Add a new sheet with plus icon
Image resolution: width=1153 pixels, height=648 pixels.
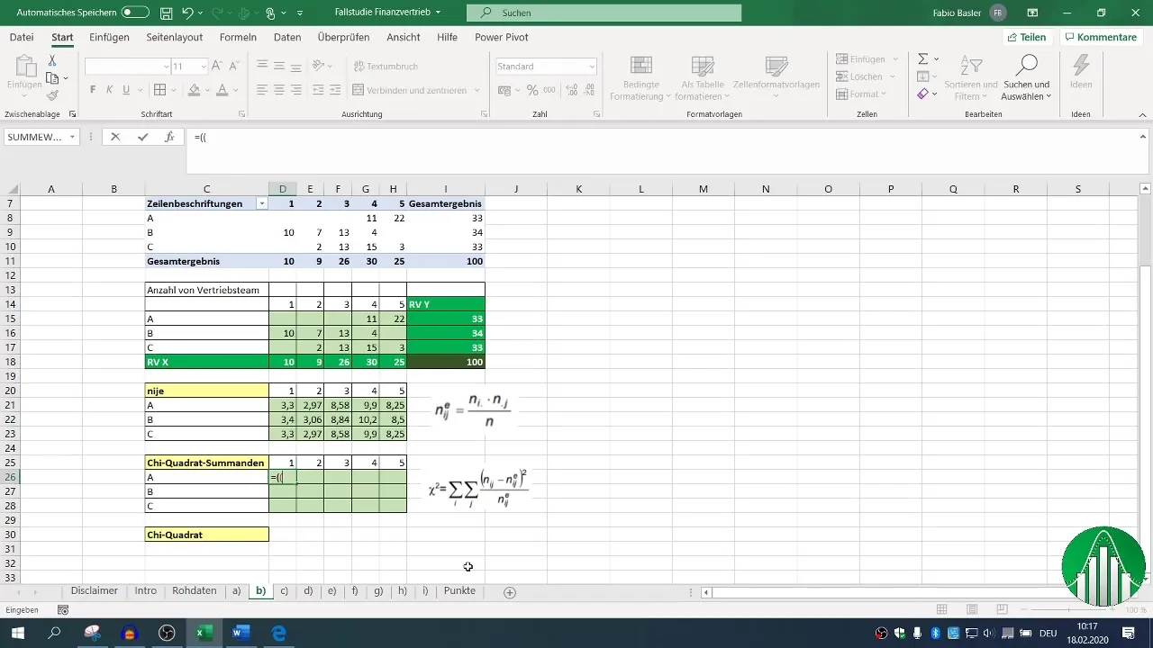[x=510, y=591]
